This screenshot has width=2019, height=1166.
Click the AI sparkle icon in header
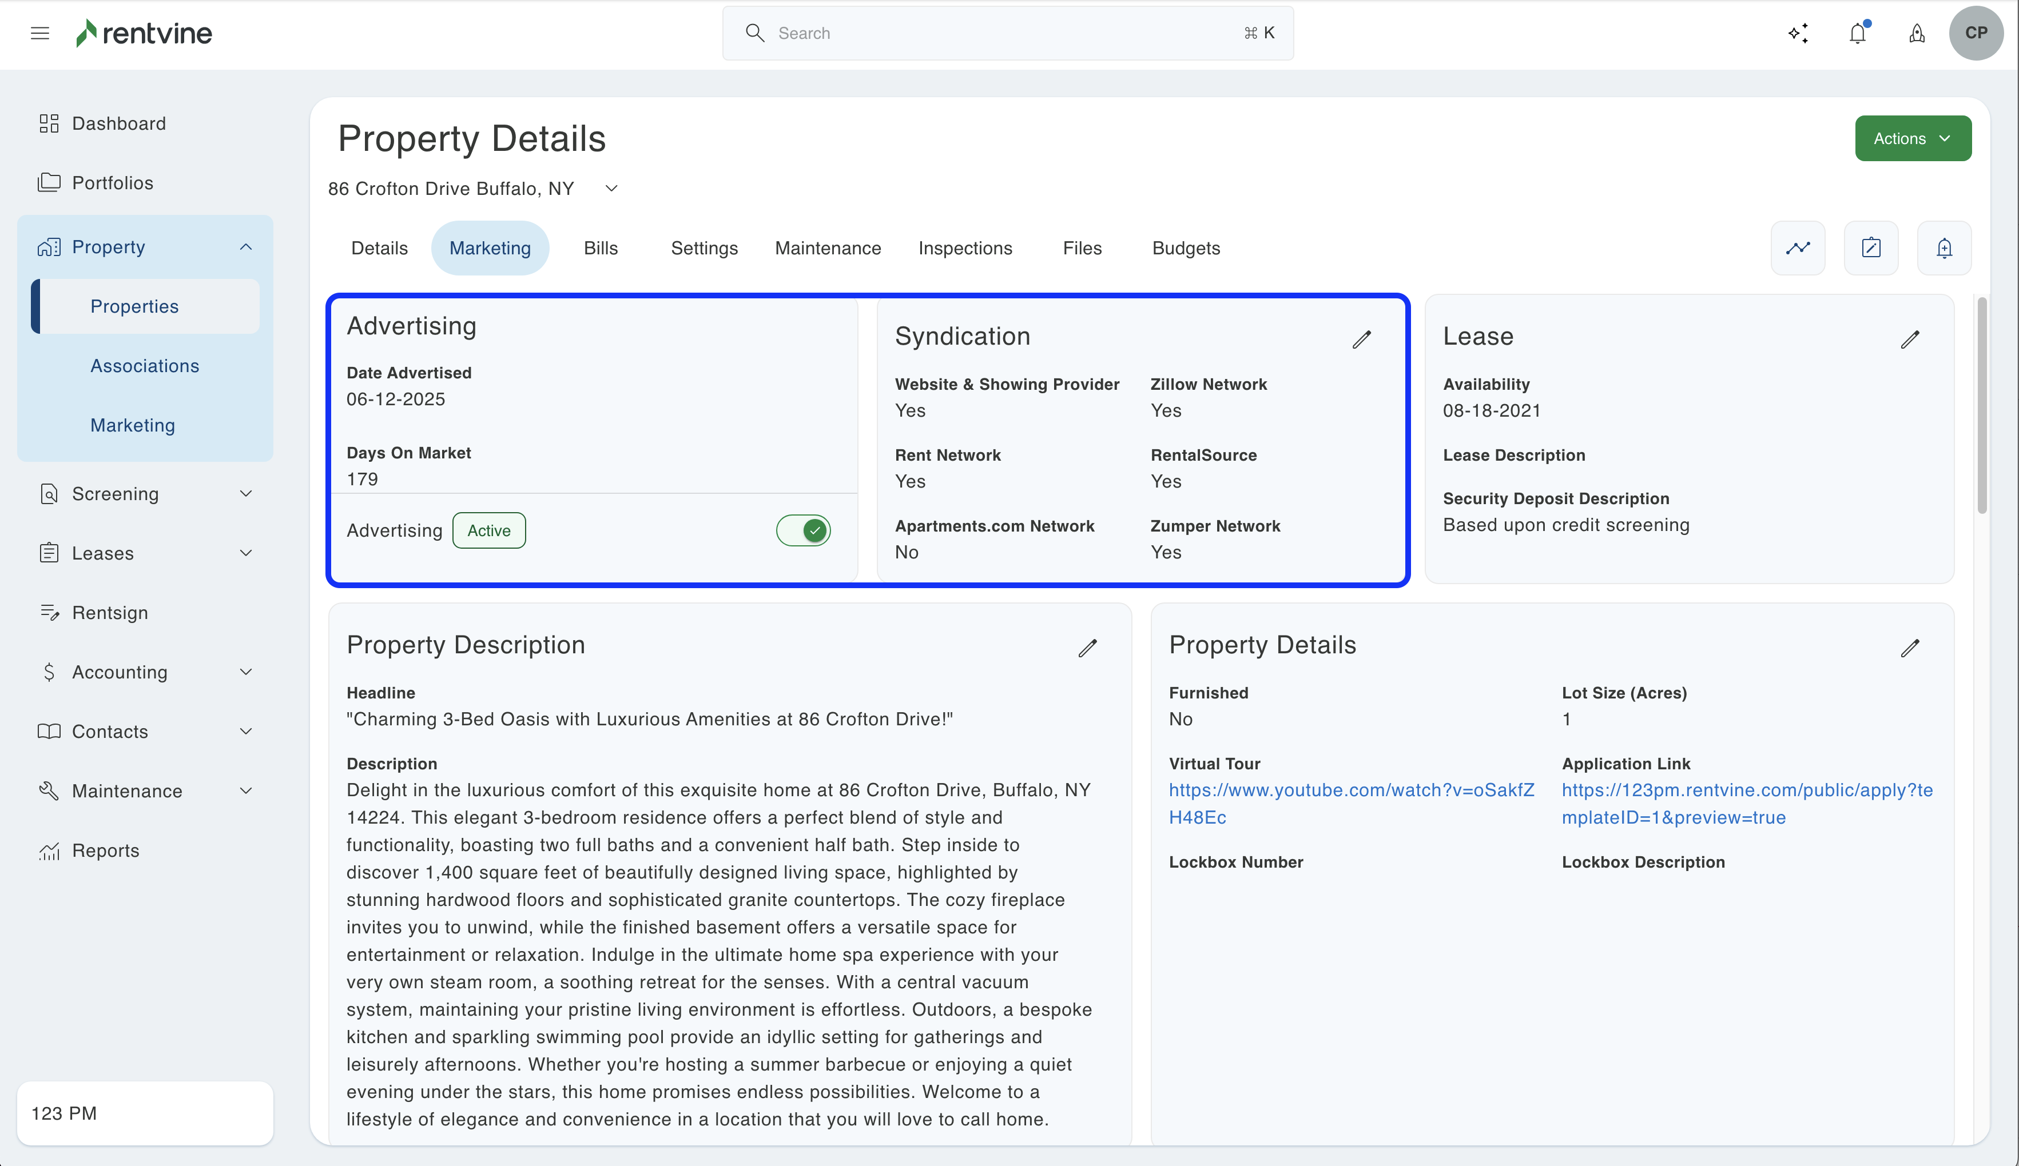click(x=1798, y=33)
